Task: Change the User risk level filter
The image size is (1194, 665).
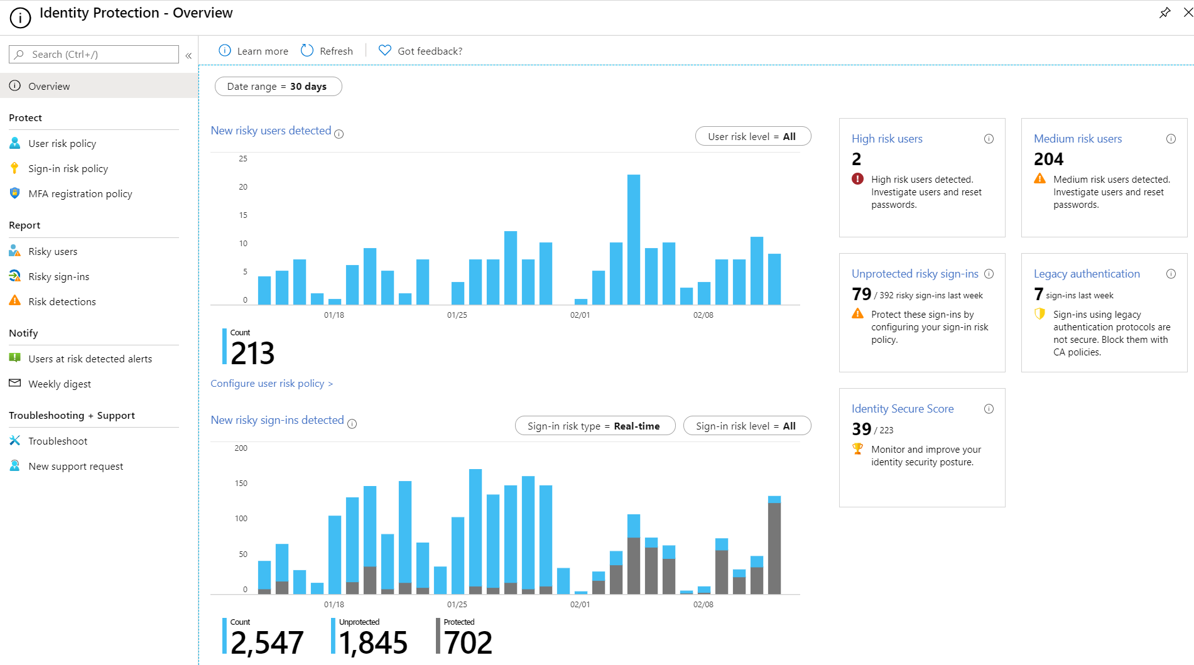Action: click(x=752, y=136)
